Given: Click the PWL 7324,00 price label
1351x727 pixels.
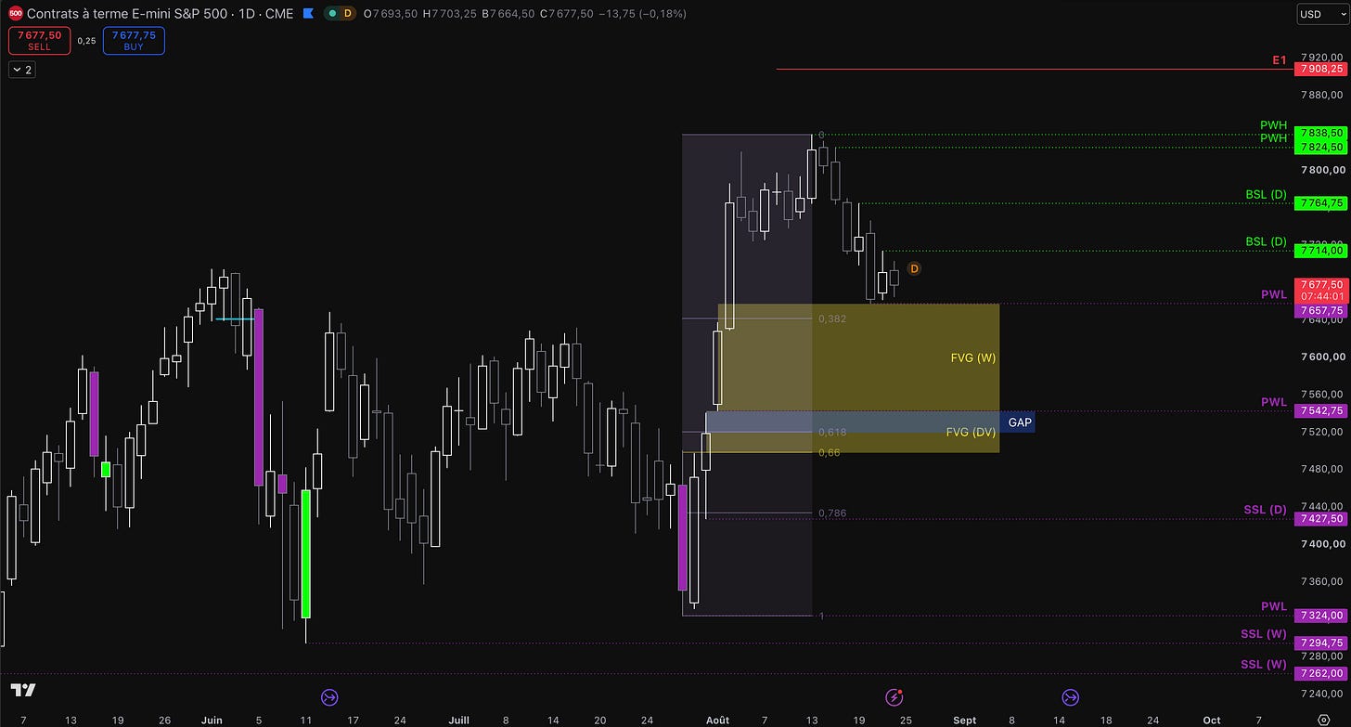Looking at the screenshot, I should click(1321, 616).
